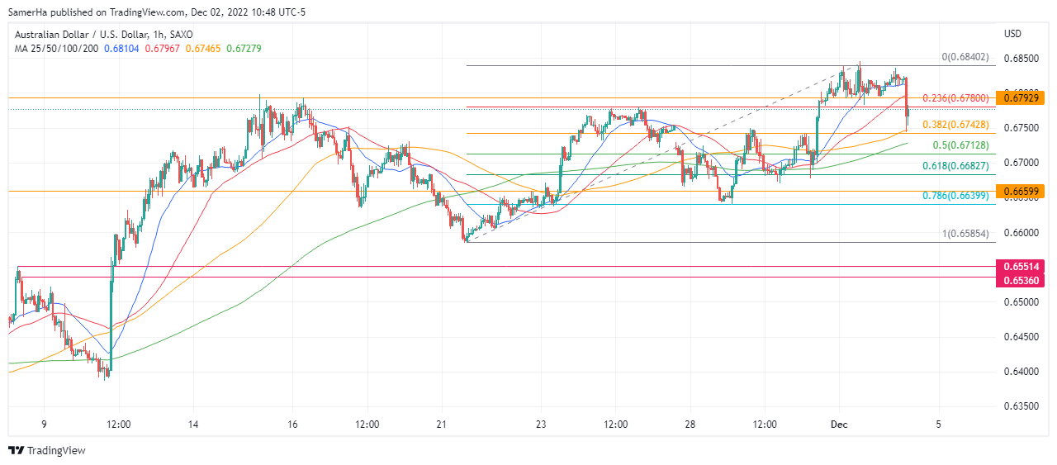Click the MA 25/50/100/200 indicator label
1057x465 pixels.
click(x=57, y=49)
